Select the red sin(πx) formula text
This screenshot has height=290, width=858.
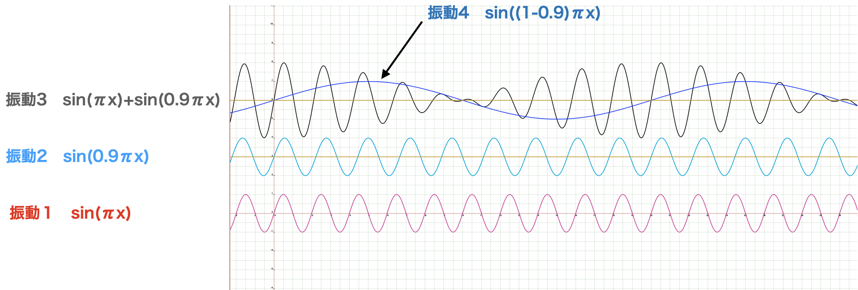pyautogui.click(x=100, y=213)
